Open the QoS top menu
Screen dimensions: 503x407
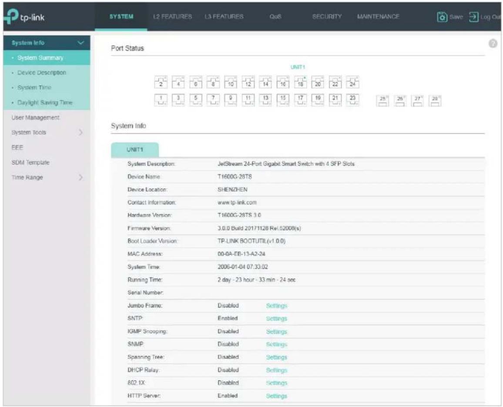pos(275,17)
